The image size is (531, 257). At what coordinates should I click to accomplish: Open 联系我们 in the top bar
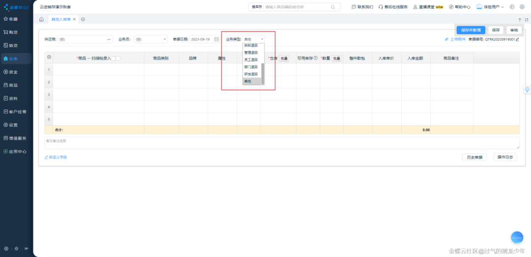point(362,7)
